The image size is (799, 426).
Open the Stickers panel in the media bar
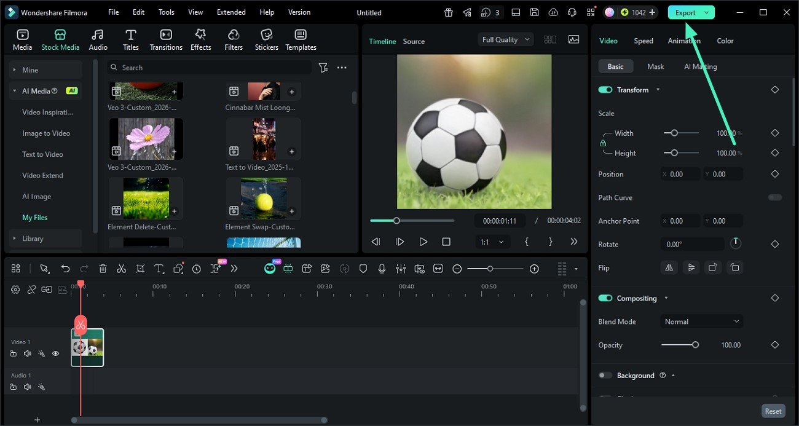[266, 38]
